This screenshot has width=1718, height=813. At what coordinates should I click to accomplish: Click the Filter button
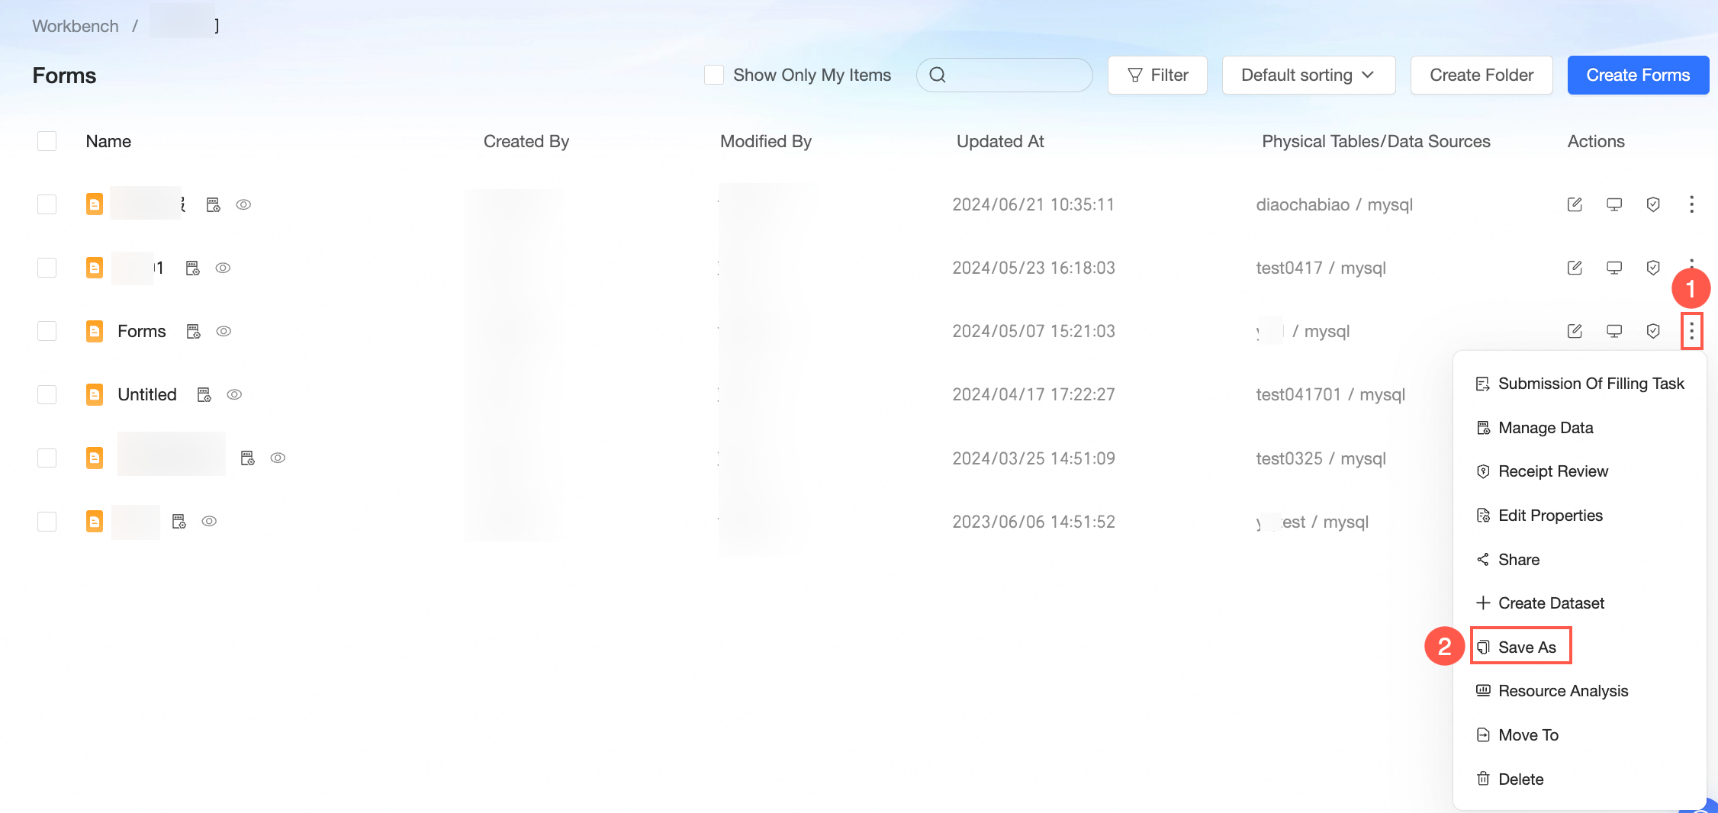click(x=1157, y=75)
